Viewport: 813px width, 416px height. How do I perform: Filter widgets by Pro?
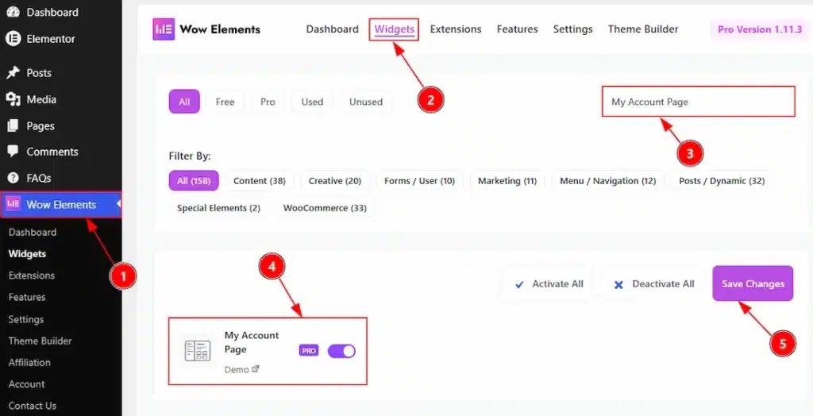click(268, 102)
